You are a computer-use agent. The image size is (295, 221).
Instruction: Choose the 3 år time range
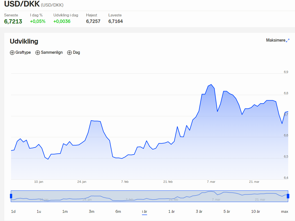click(199, 211)
